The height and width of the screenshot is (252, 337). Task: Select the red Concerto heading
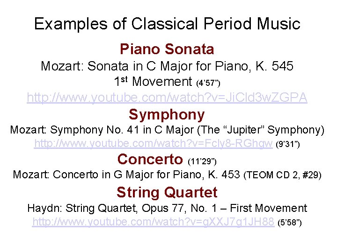coord(150,160)
